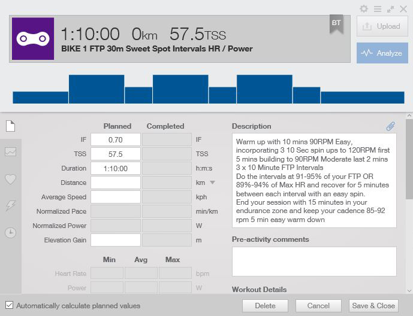
Task: Click inside the Description text box
Action: coord(314,181)
